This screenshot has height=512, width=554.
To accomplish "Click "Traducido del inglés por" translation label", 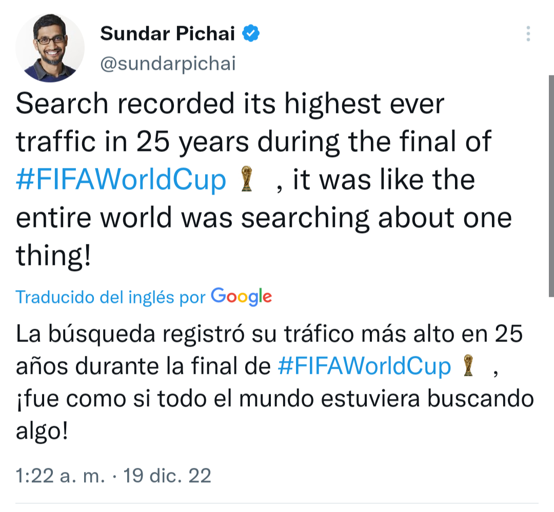I will click(110, 297).
